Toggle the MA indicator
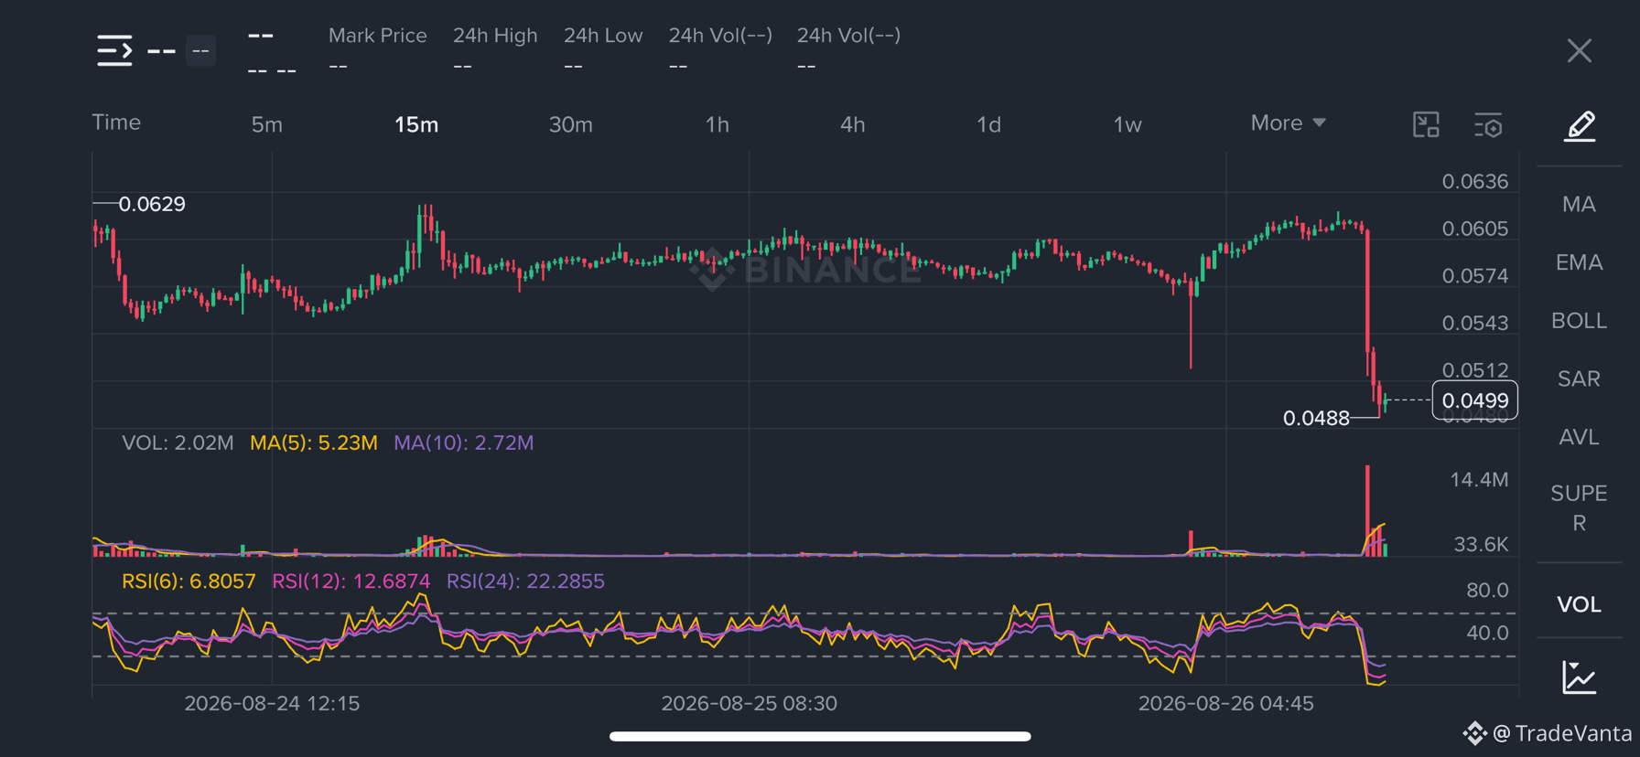1640x757 pixels. coord(1579,204)
